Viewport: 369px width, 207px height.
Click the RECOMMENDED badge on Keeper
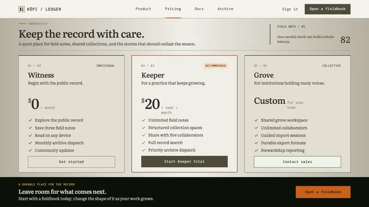click(x=215, y=65)
